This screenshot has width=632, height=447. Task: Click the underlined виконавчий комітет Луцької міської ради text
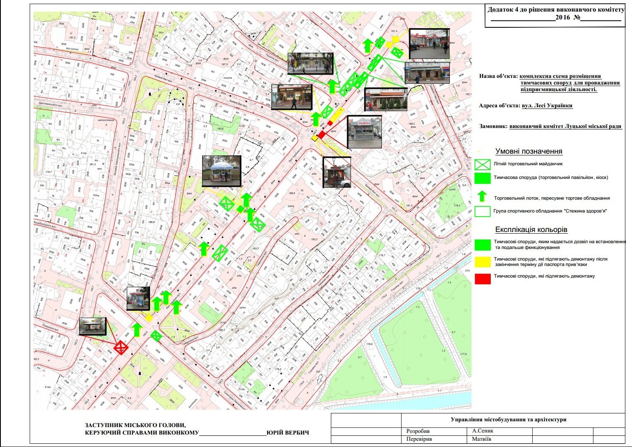565,126
